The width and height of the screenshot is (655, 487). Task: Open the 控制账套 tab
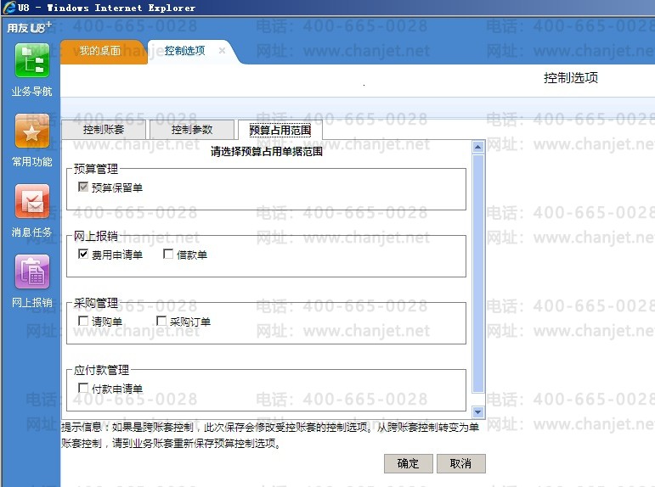104,130
